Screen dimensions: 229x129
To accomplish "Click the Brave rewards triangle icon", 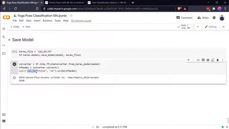I will (185, 9).
